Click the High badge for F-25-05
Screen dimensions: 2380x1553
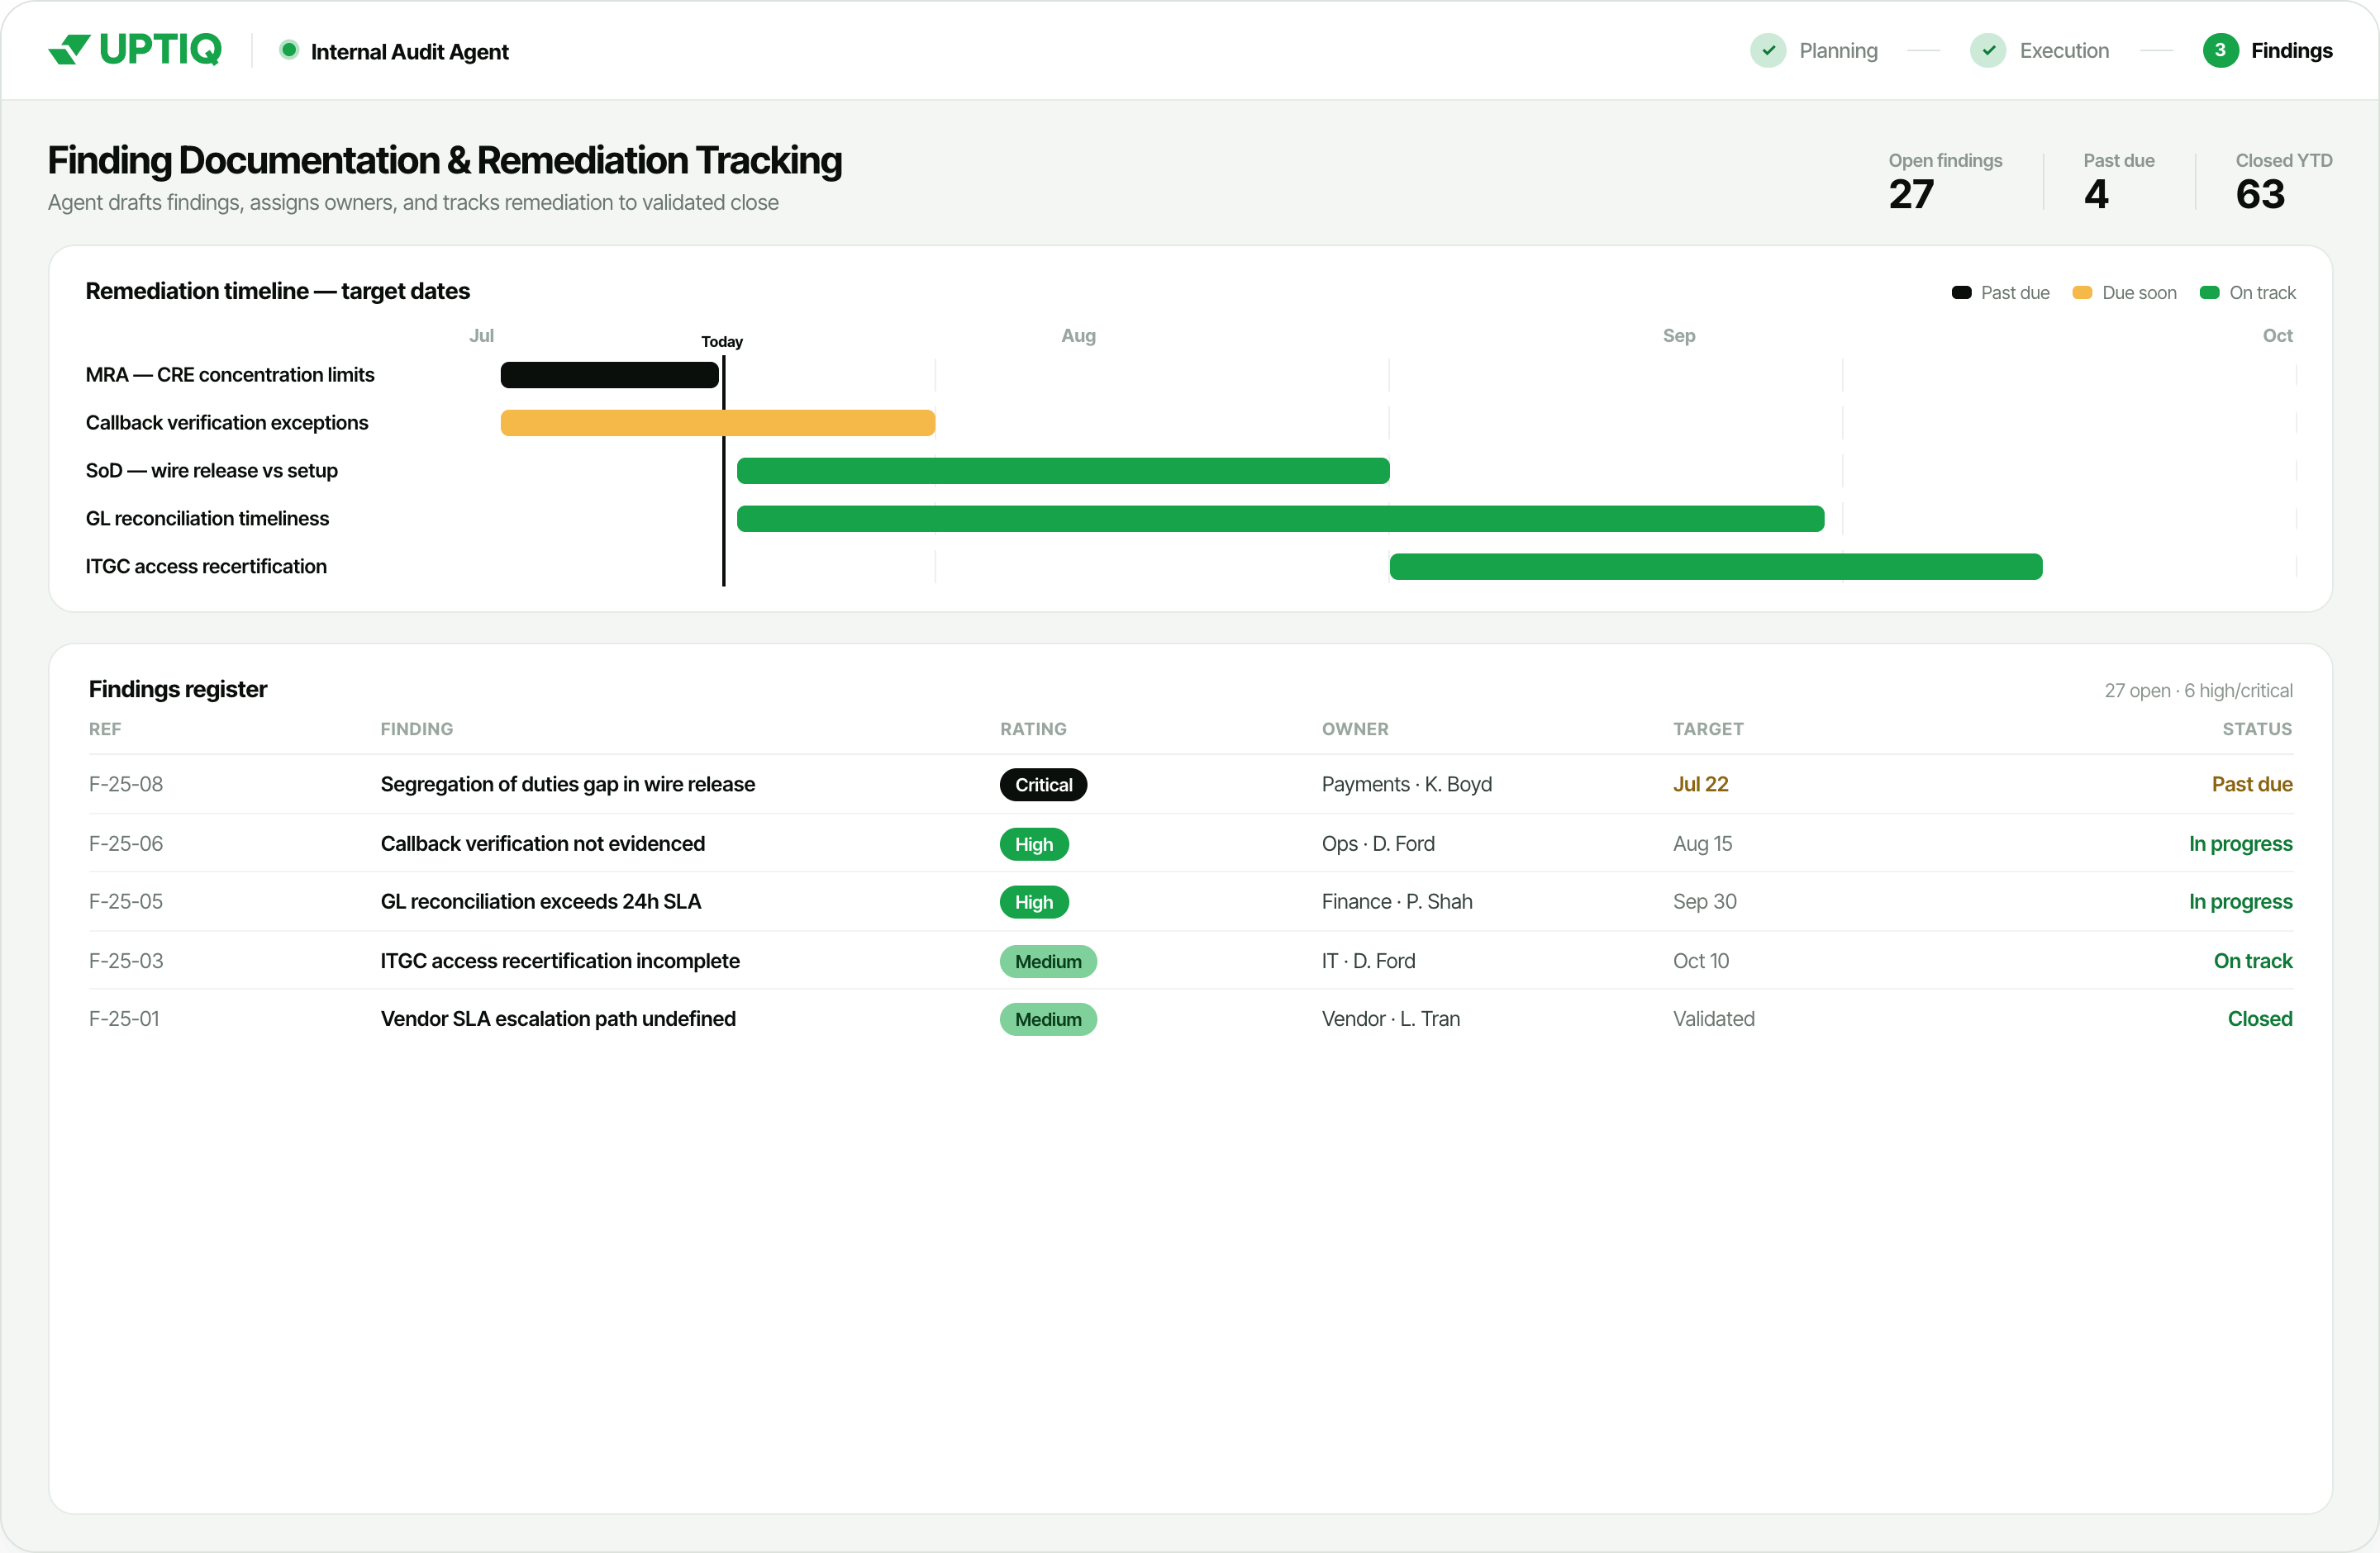[1034, 901]
